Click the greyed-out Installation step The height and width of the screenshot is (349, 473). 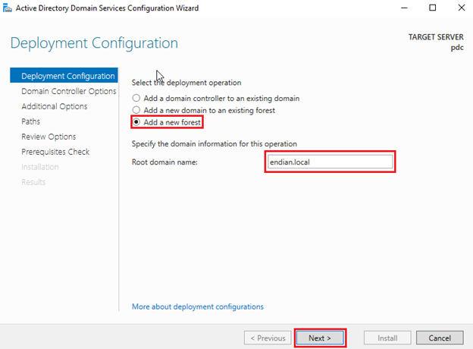40,167
